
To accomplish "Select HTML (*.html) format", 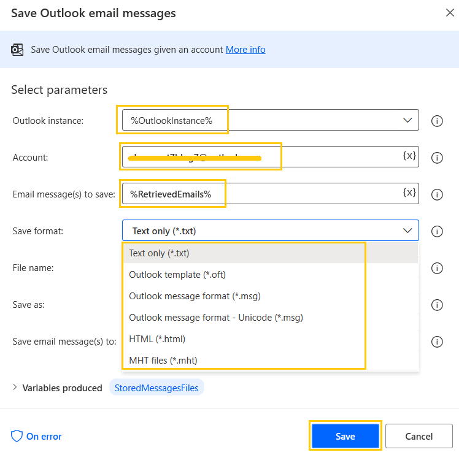I will (271, 339).
